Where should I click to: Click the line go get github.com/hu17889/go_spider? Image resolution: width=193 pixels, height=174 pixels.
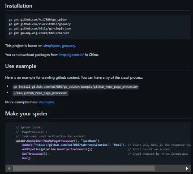pos(38,20)
